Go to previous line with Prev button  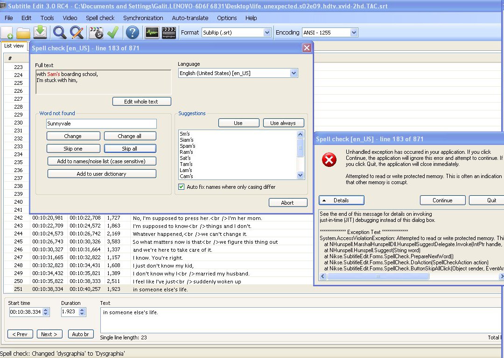pos(20,334)
